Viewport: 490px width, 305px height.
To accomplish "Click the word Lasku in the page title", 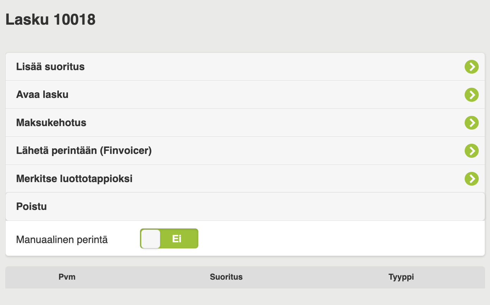I will click(27, 19).
